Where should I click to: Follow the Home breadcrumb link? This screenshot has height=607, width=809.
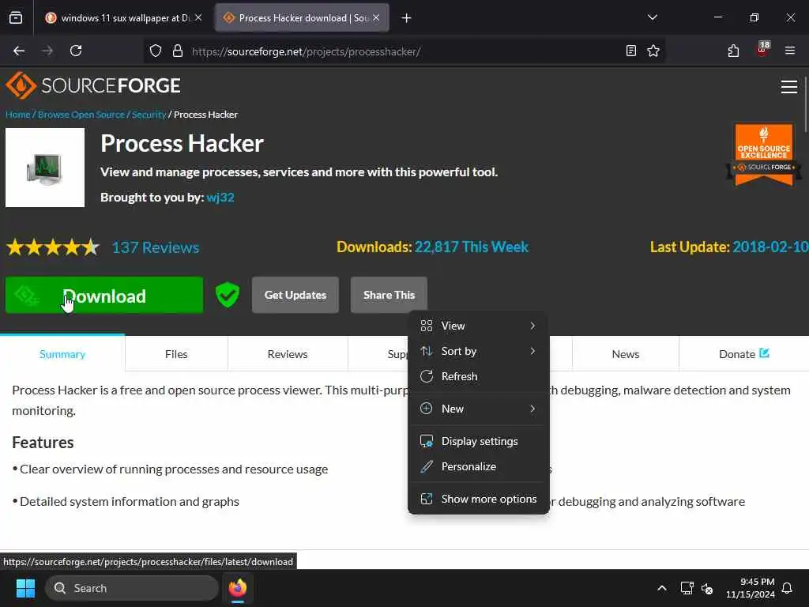(18, 115)
